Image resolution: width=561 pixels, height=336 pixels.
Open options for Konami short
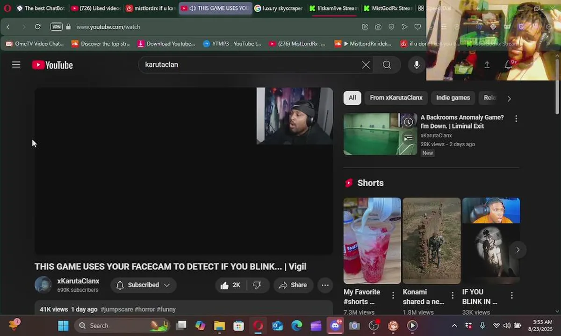pyautogui.click(x=452, y=295)
